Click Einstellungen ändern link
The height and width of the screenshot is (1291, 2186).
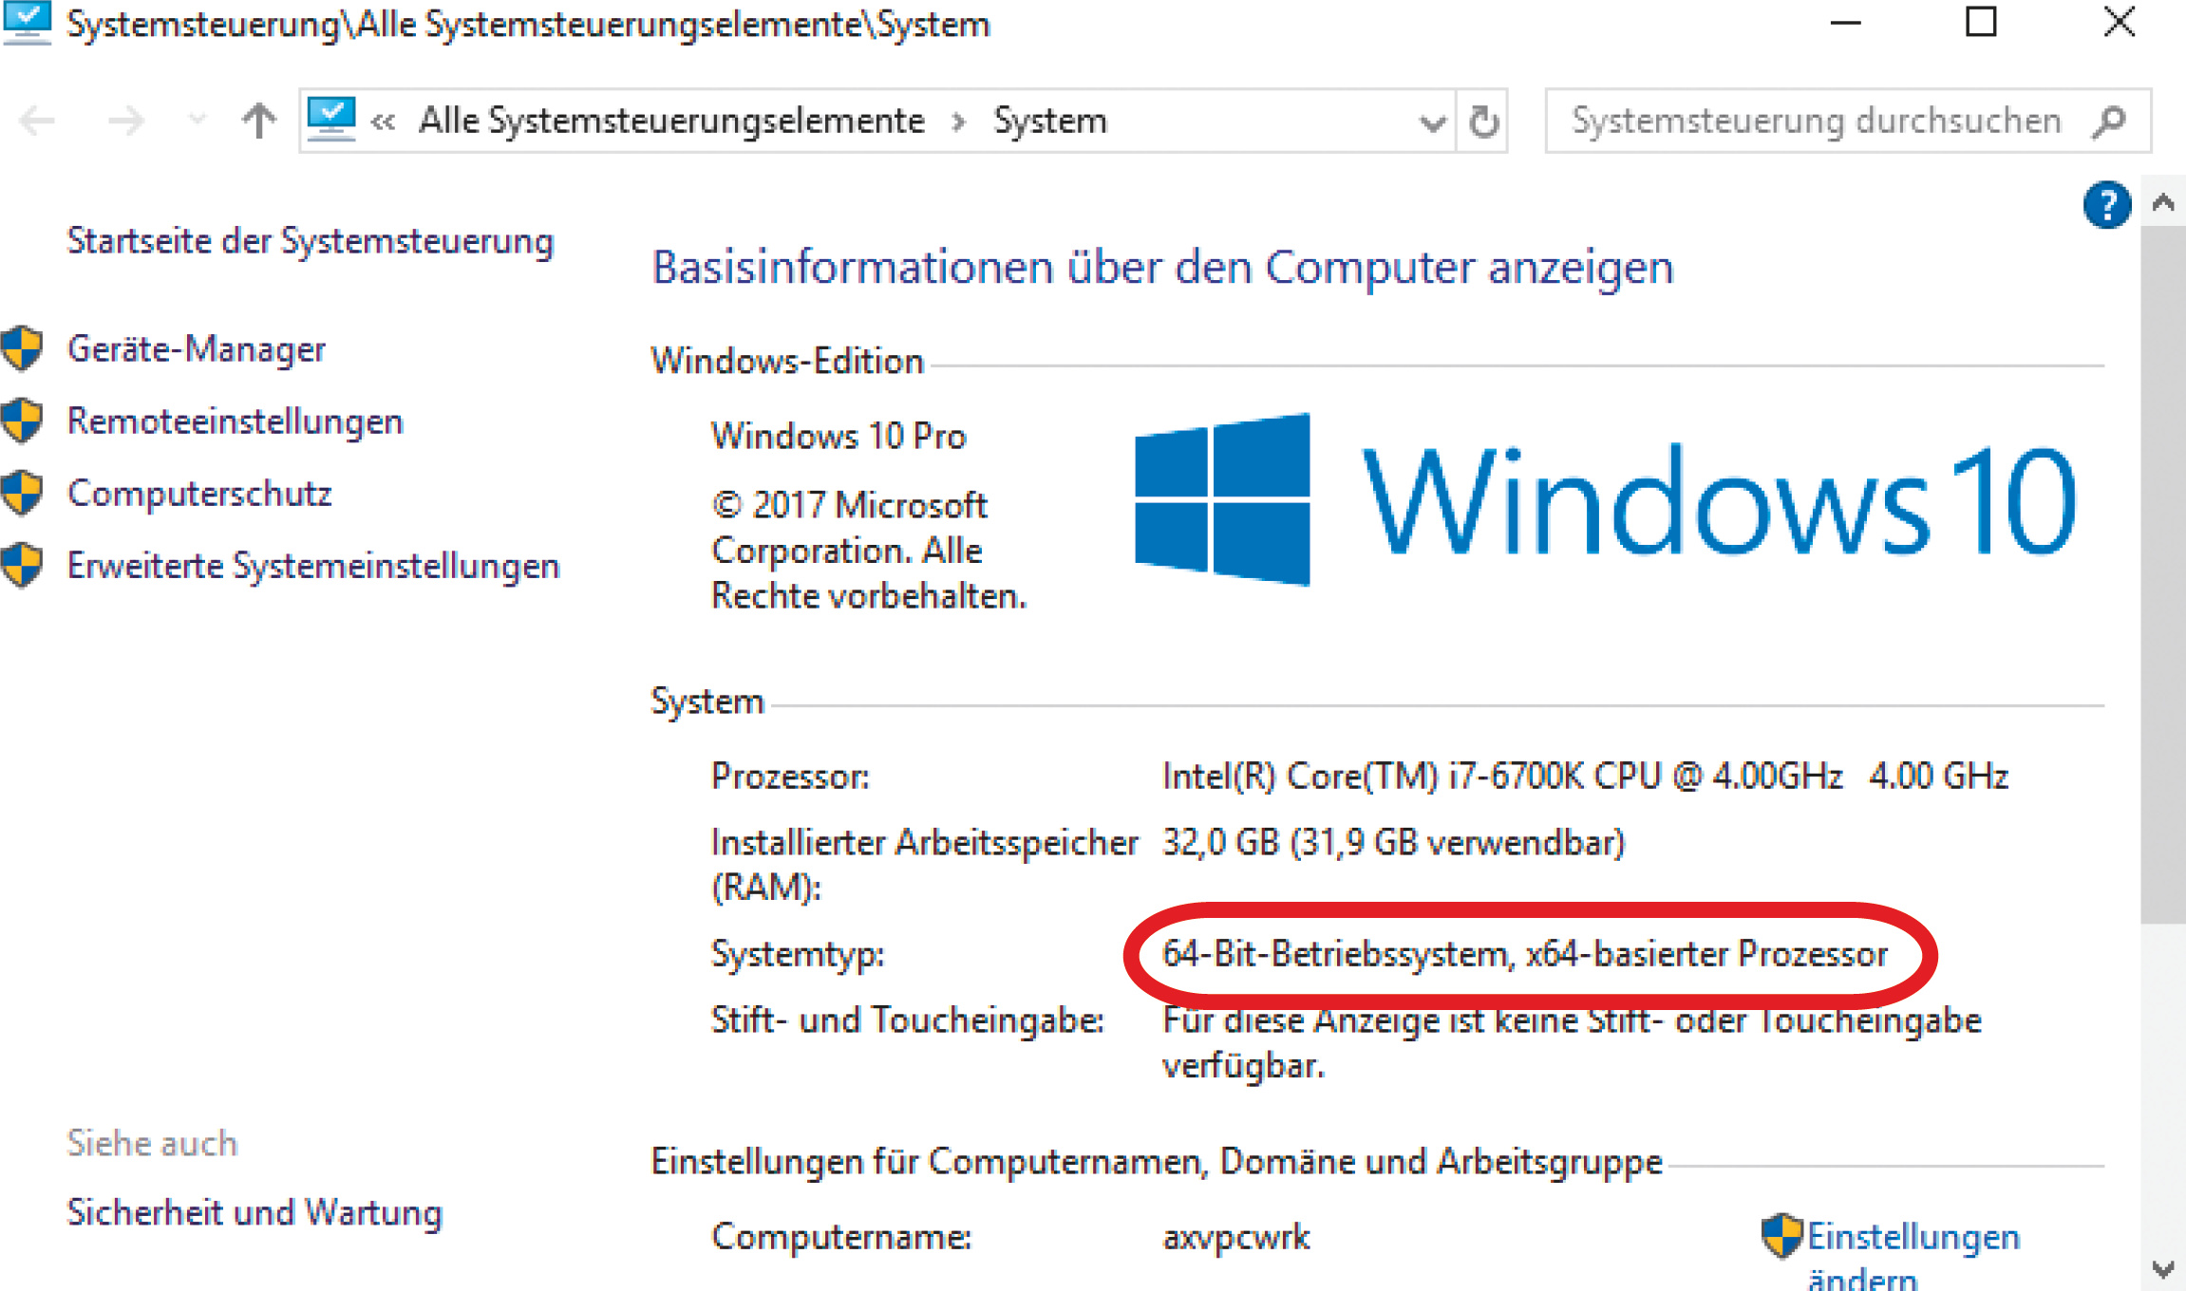pyautogui.click(x=1911, y=1238)
